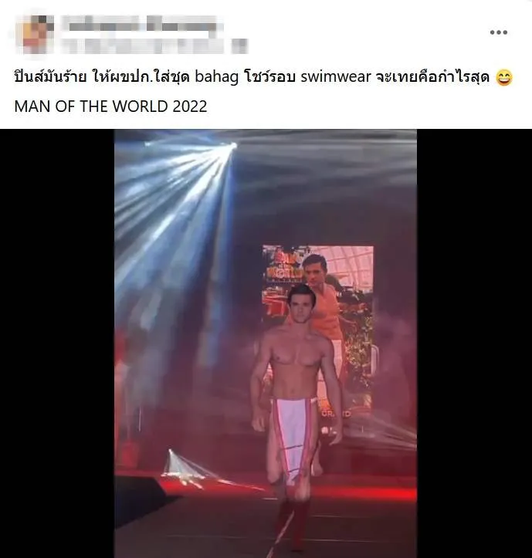The height and width of the screenshot is (558, 532).
Task: Play the pageant video in the post
Action: [266, 343]
